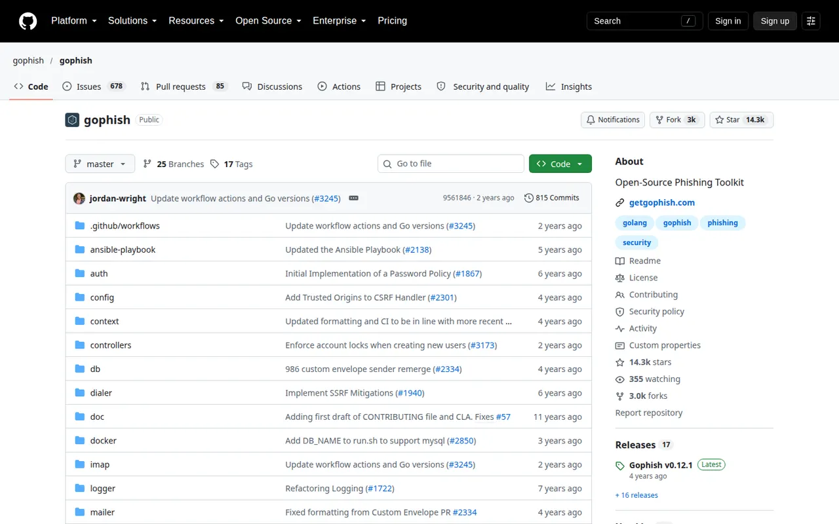The image size is (839, 524).
Task: Open the appearance settings icon in header
Action: (811, 21)
